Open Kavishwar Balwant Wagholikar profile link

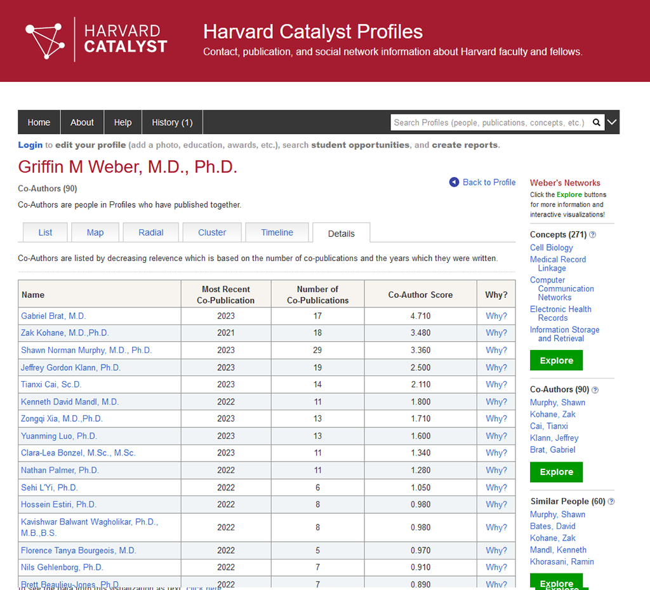[90, 527]
